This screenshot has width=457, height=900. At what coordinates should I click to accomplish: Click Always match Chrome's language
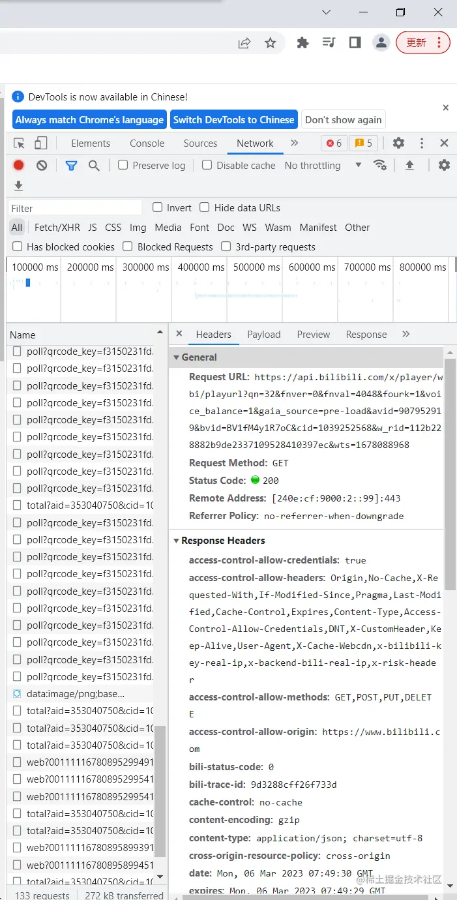click(89, 120)
